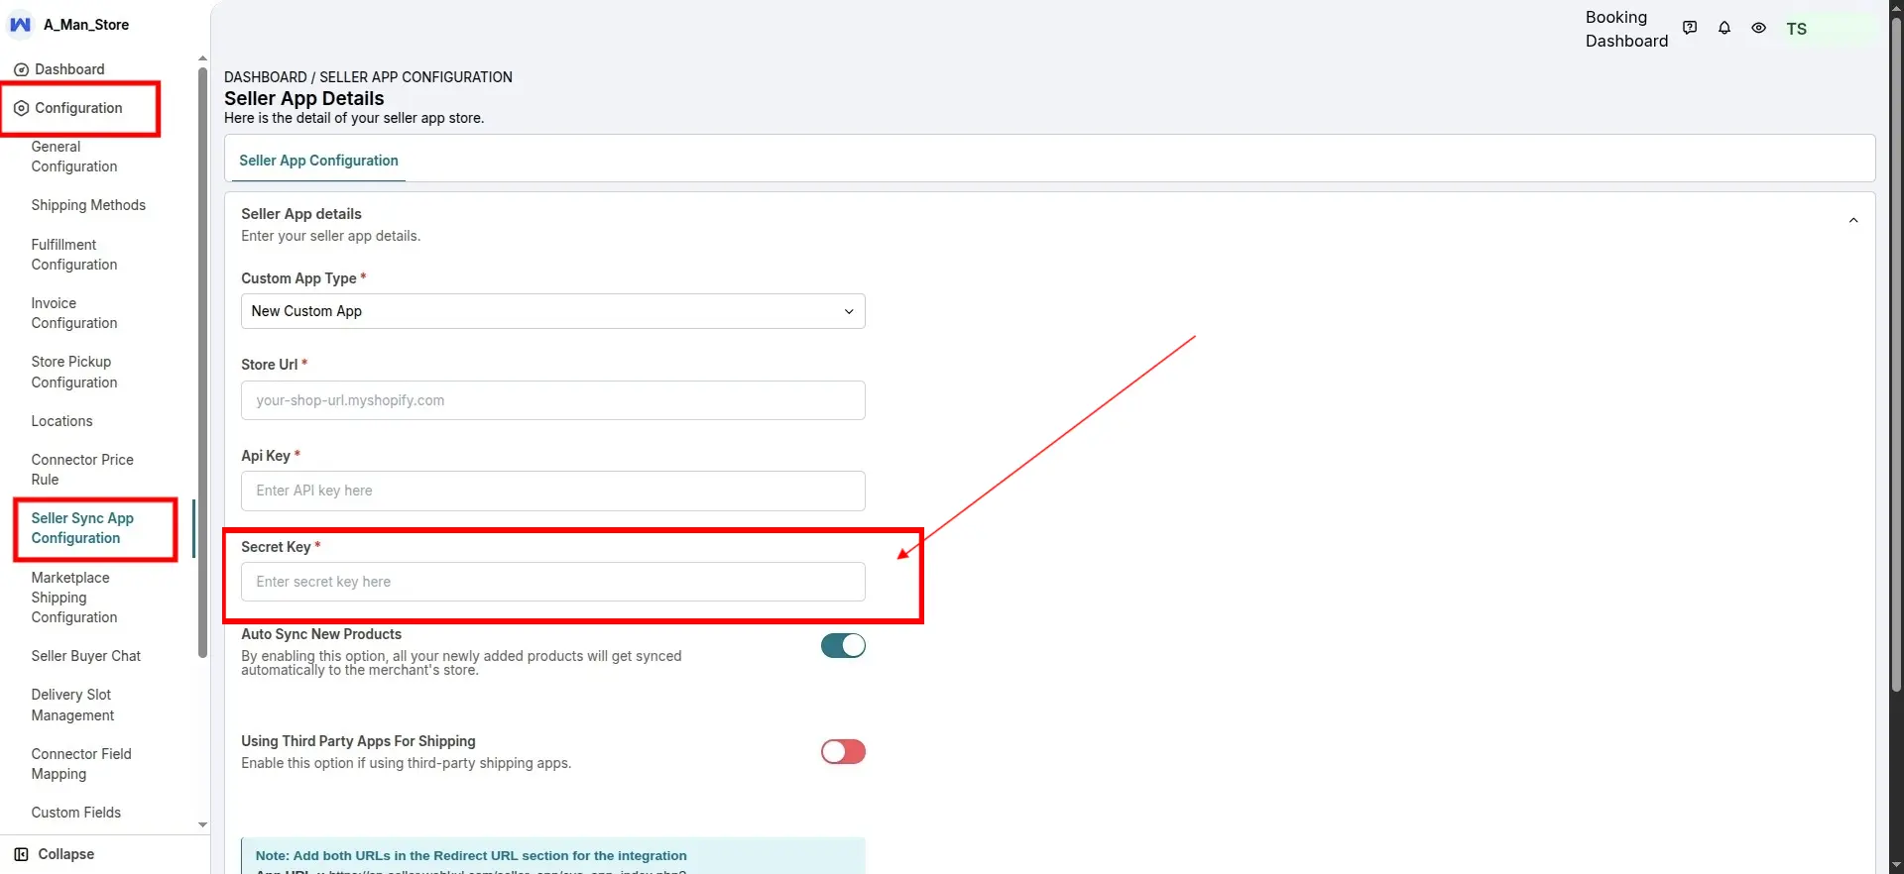Screen dimensions: 1904x874
Task: Select Store Pickup Configuration
Action: 74,372
